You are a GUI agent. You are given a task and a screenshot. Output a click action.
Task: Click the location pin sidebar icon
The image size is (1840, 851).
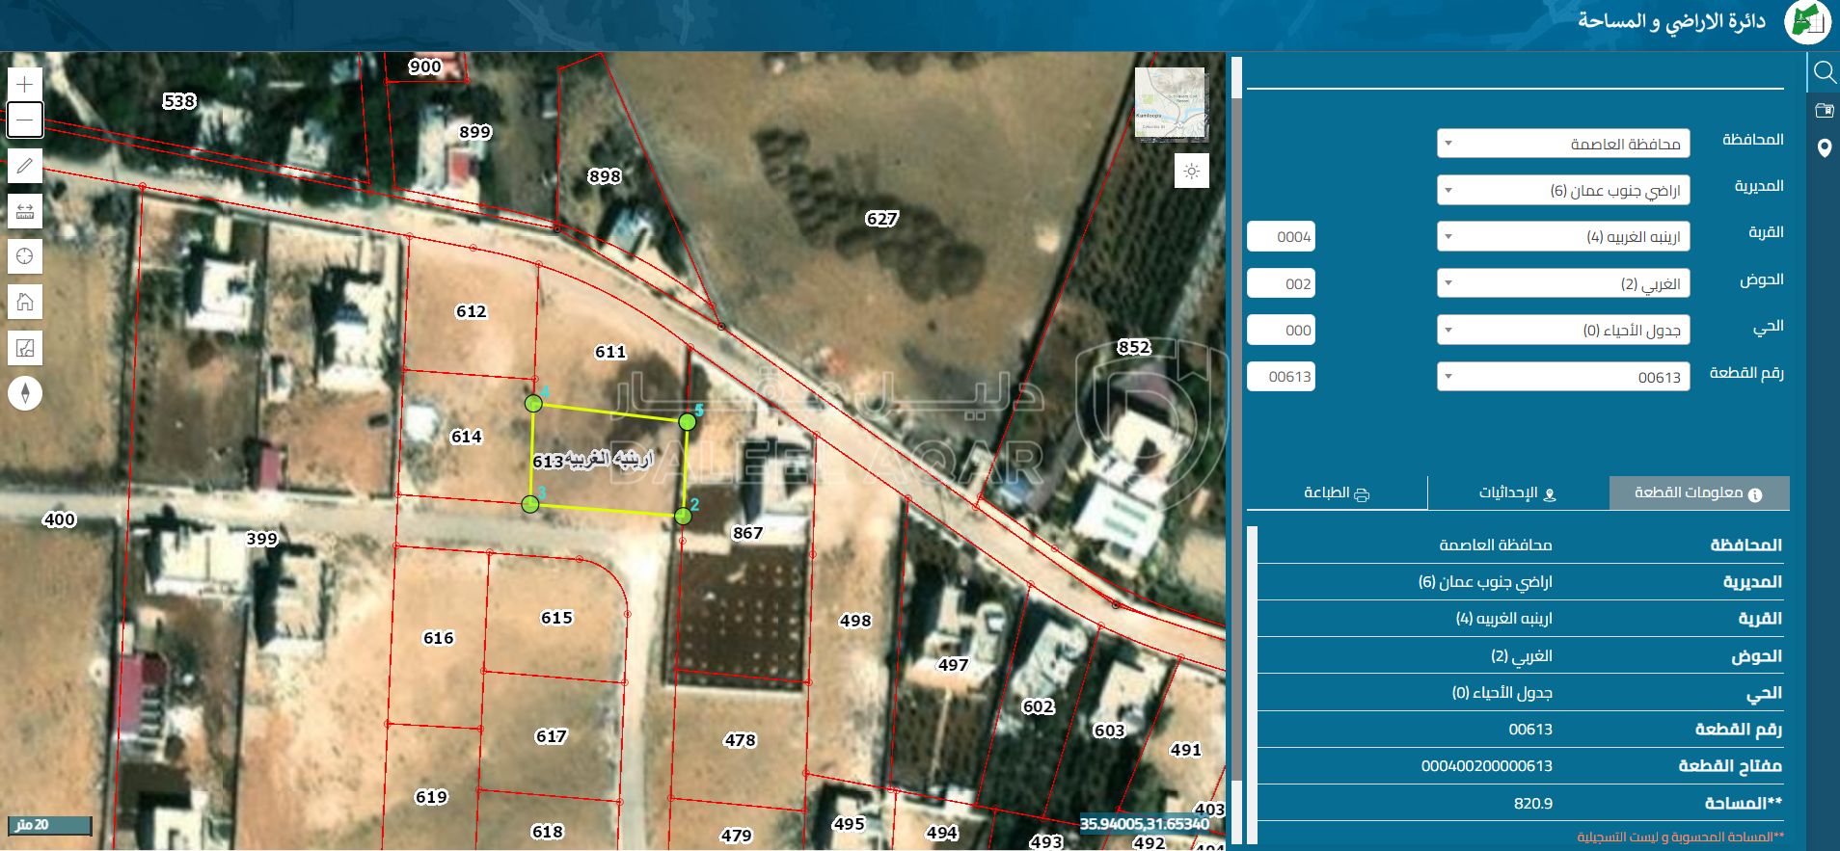click(1824, 148)
